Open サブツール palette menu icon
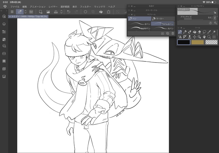Viewport: 219px width, 153px height. pos(129,15)
